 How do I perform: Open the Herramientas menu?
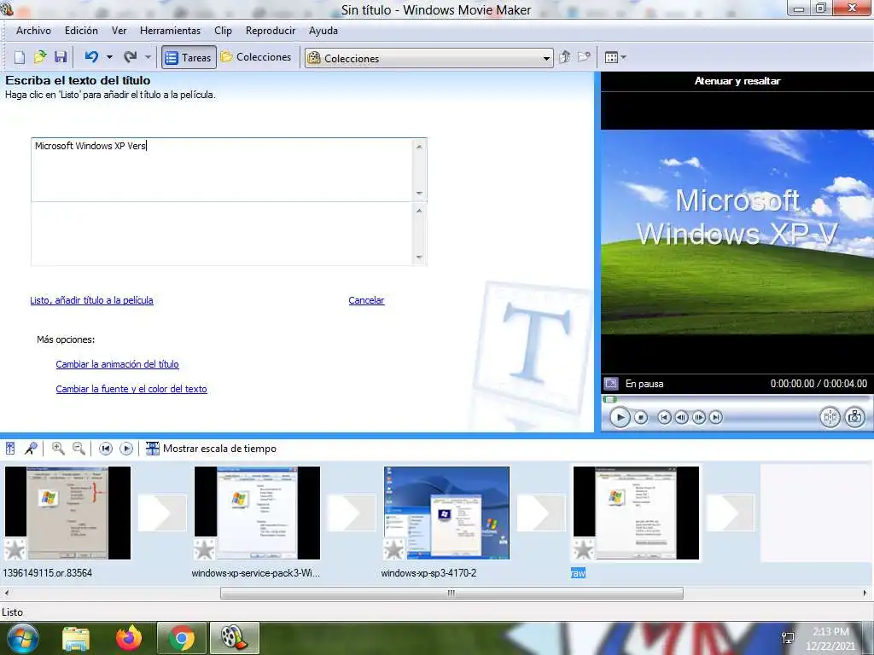[170, 31]
